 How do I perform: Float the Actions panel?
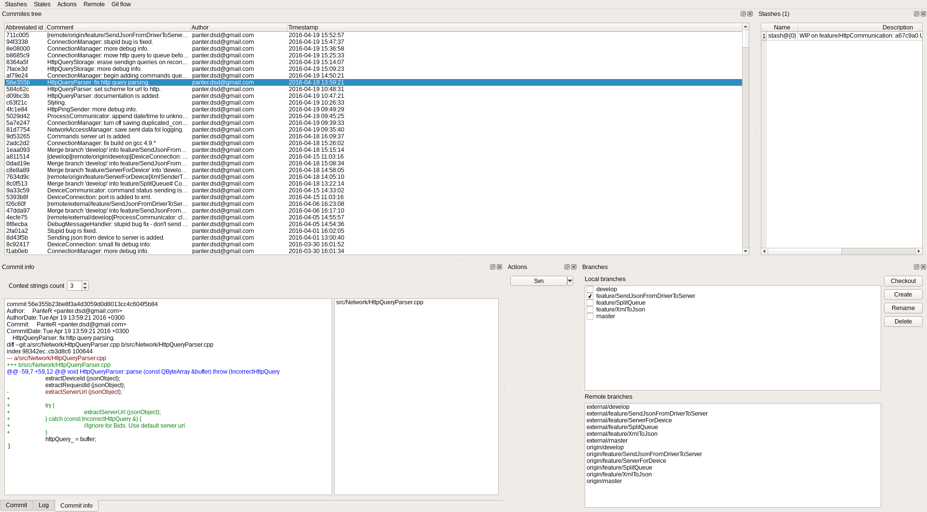pos(567,267)
